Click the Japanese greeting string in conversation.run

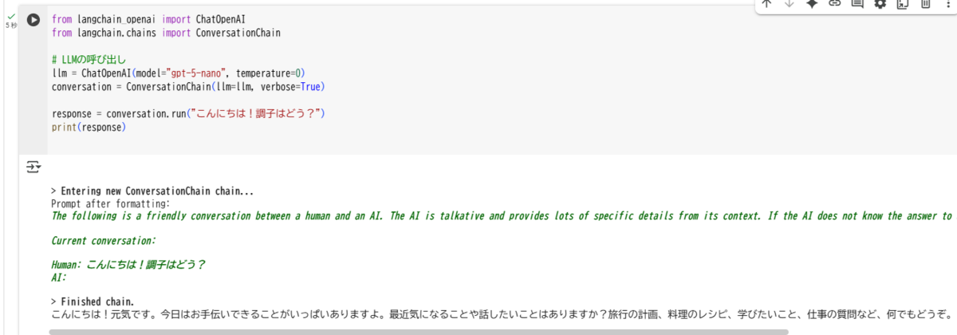click(x=255, y=113)
